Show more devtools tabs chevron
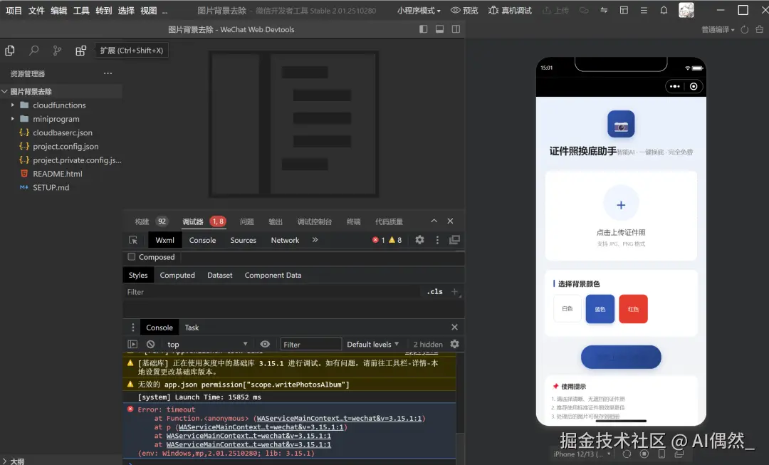 point(315,240)
